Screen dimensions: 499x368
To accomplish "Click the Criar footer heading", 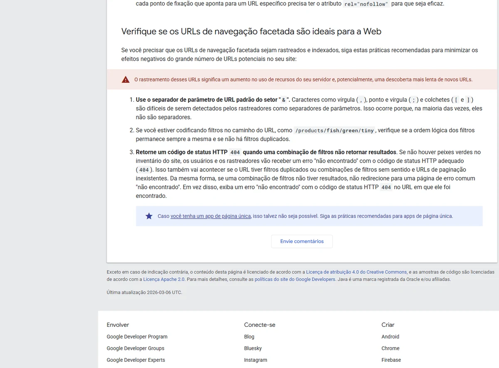I will (x=388, y=325).
